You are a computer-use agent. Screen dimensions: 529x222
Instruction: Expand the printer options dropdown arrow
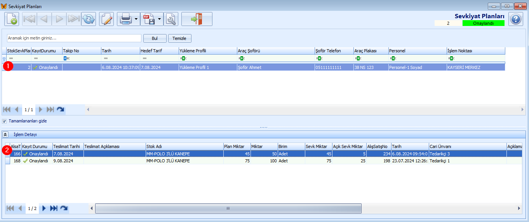click(x=136, y=19)
